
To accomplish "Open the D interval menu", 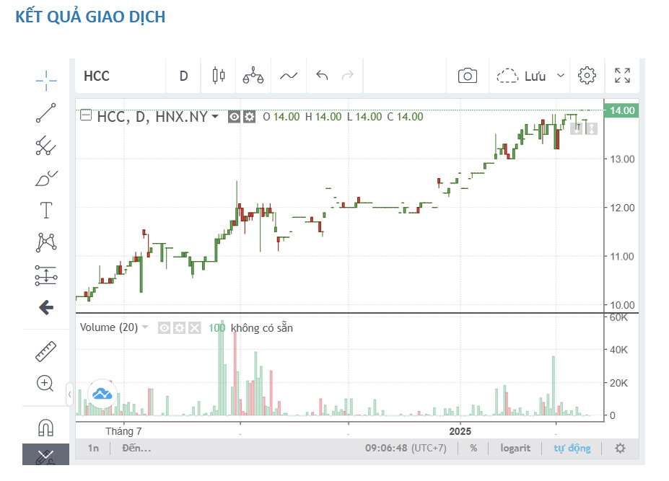I will coord(183,76).
